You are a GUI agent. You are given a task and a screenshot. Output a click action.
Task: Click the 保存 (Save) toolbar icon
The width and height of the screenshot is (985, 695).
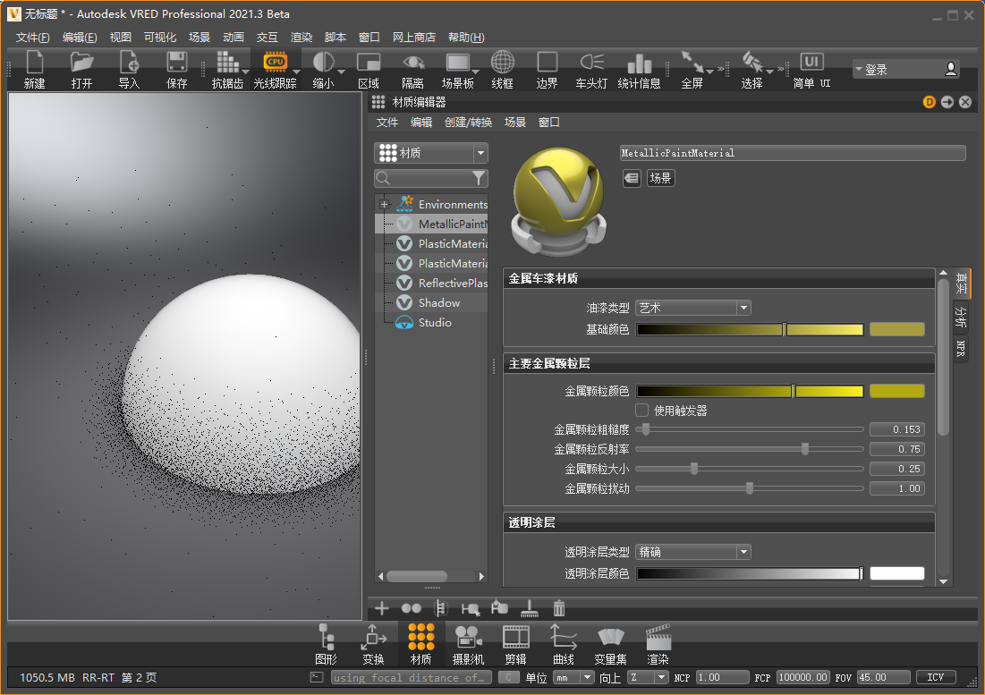point(176,63)
